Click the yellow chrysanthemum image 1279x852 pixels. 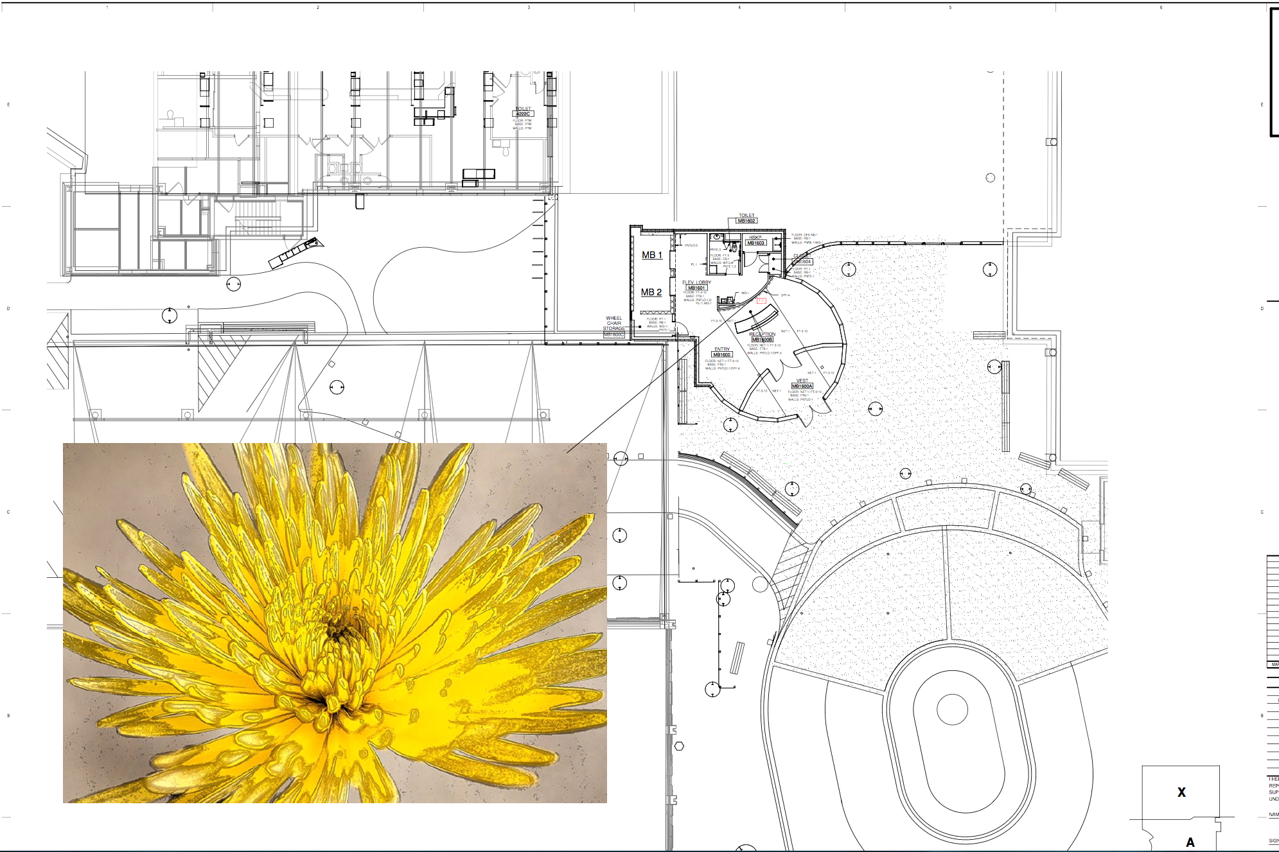point(335,622)
